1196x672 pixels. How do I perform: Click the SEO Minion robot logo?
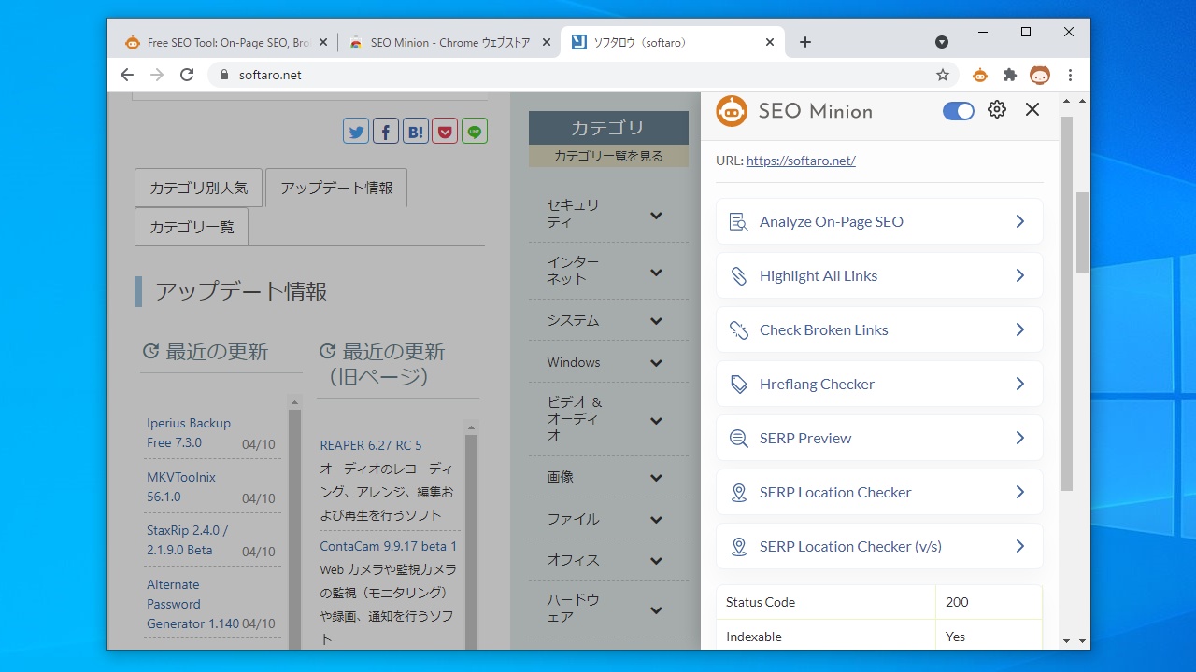(x=732, y=111)
